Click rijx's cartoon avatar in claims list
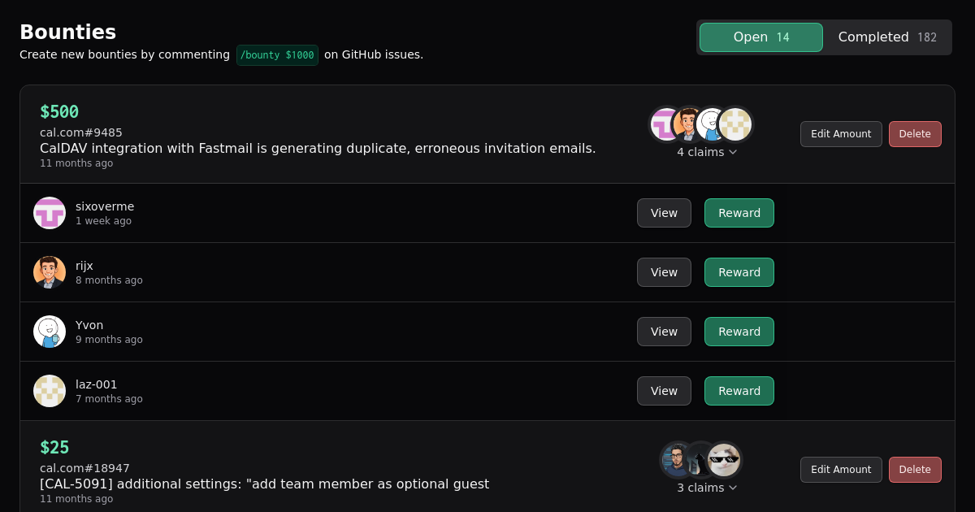 tap(50, 272)
